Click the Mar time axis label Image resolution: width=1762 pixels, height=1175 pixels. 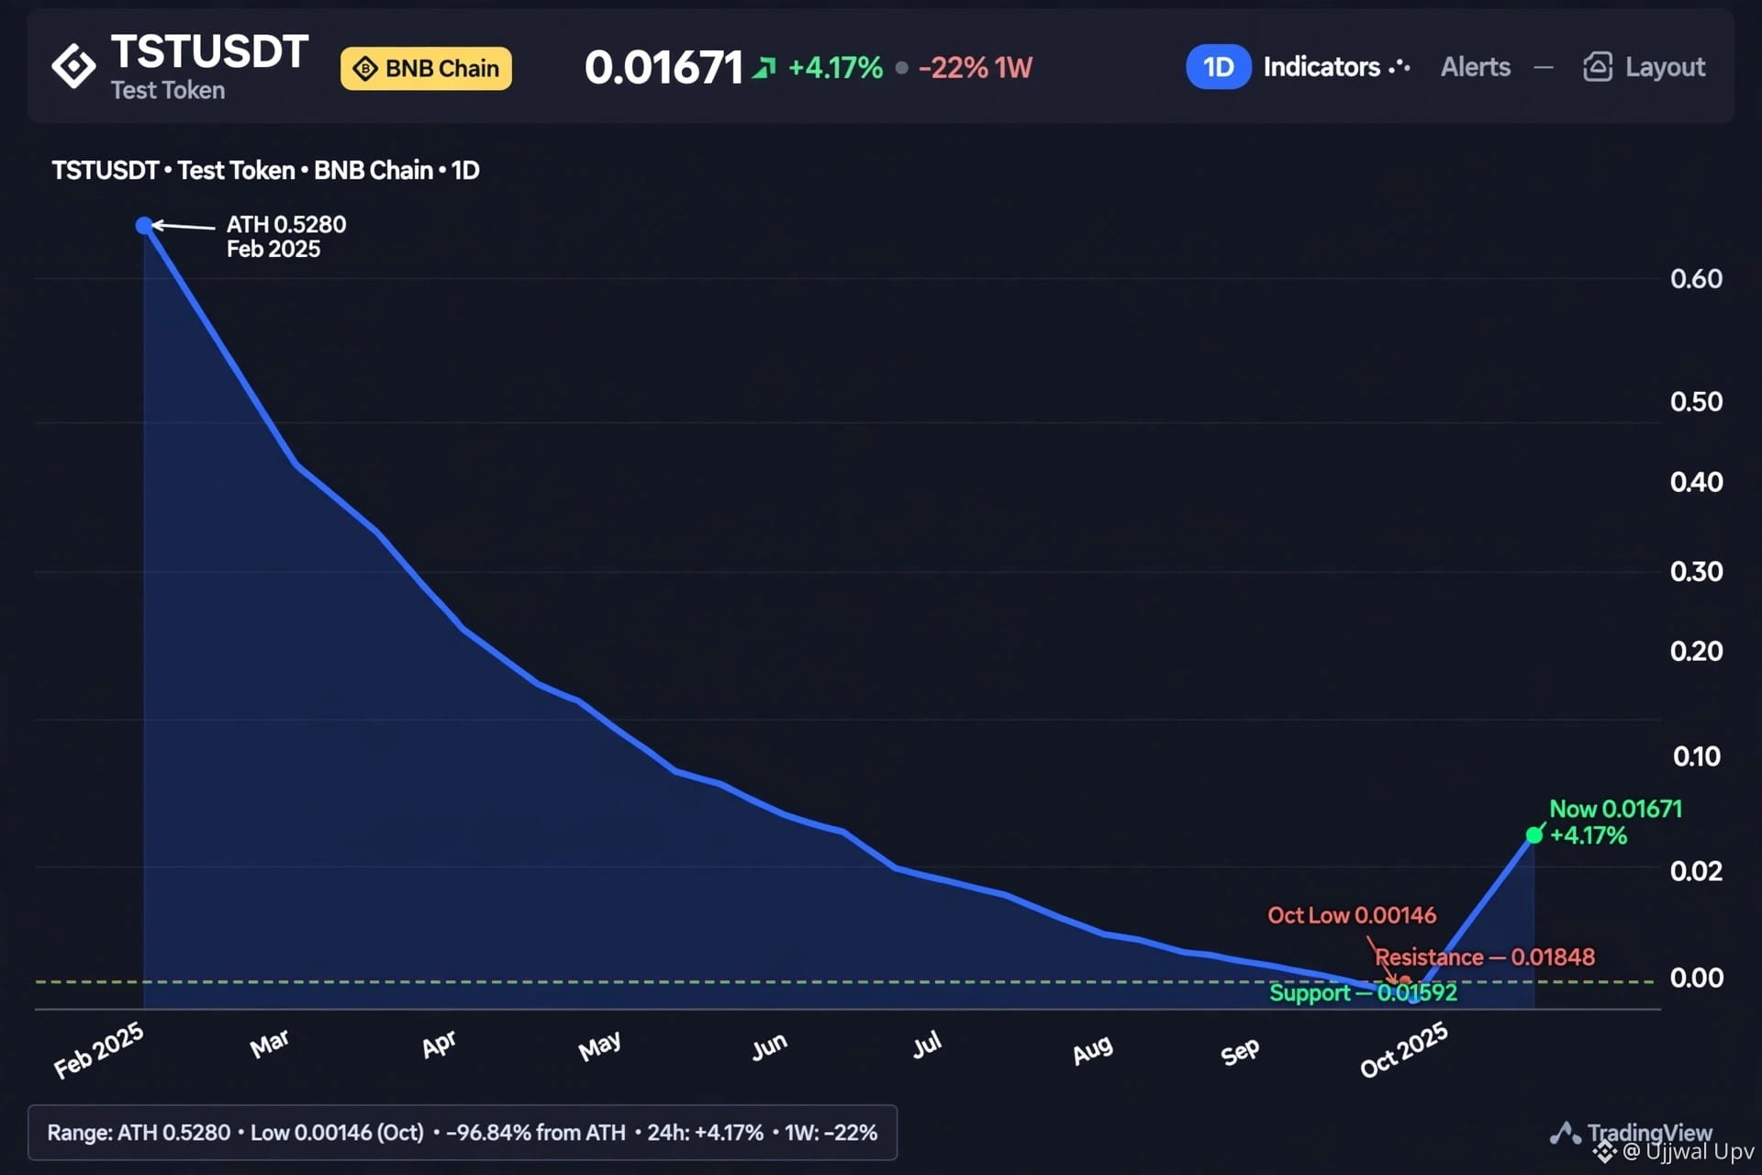coord(270,1044)
